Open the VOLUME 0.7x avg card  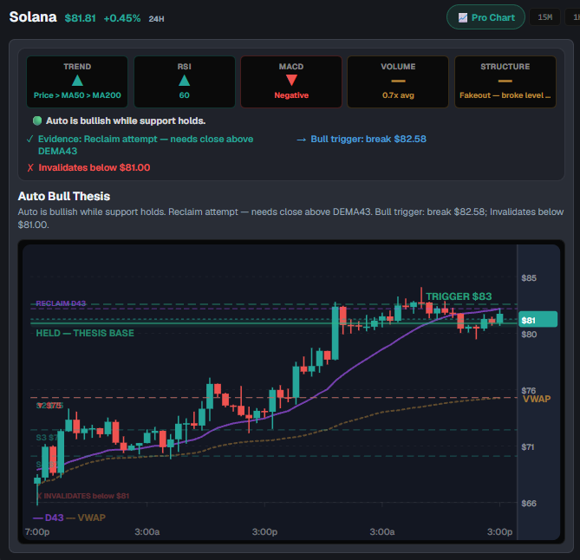[398, 81]
